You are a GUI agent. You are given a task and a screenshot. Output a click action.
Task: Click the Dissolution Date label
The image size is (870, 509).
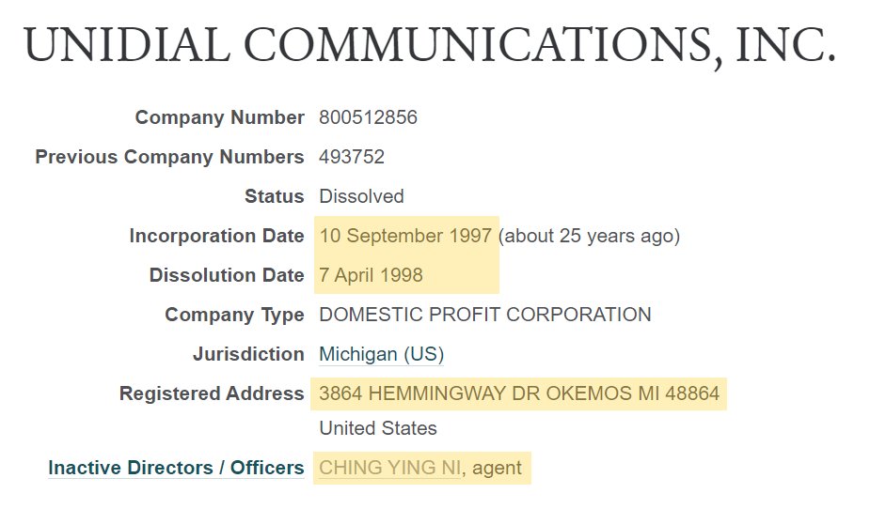click(227, 275)
